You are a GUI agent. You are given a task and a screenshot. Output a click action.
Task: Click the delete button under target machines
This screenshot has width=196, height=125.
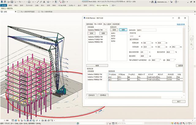pos(103,33)
